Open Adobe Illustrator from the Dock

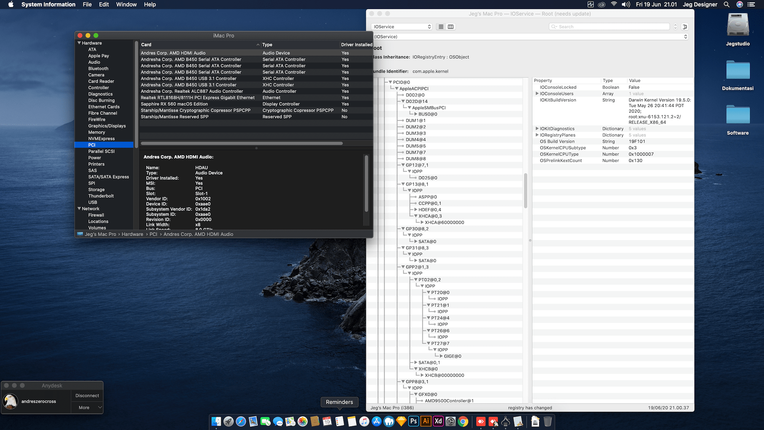coord(426,421)
